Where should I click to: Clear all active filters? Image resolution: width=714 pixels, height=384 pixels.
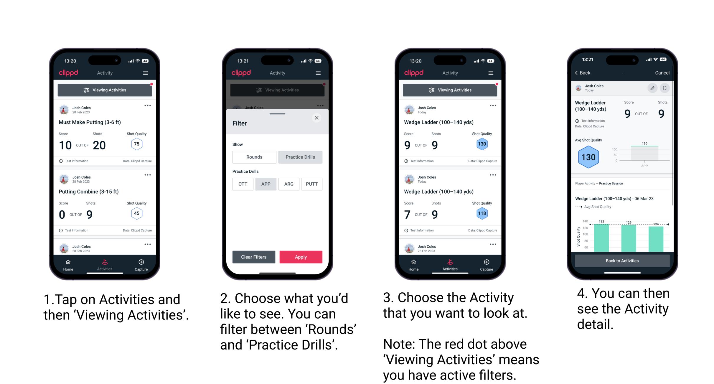click(254, 257)
